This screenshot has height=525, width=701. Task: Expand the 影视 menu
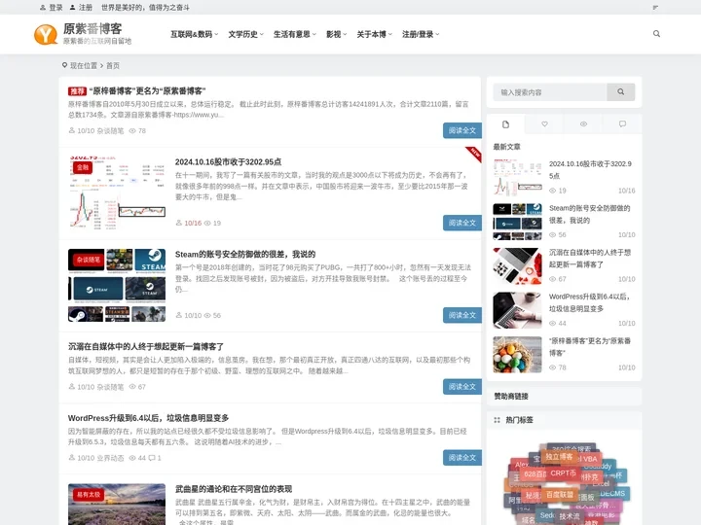click(x=336, y=34)
